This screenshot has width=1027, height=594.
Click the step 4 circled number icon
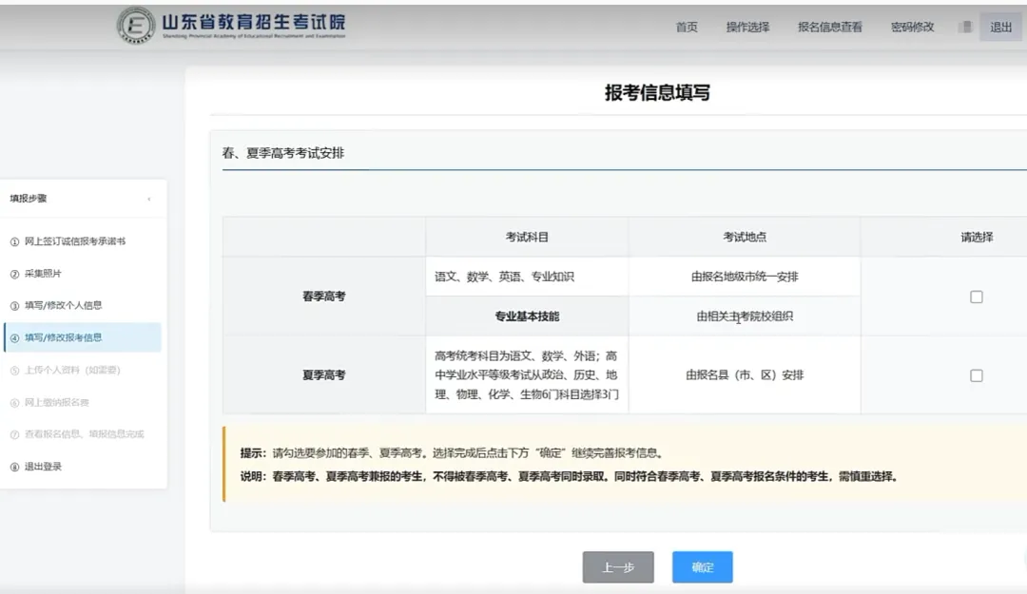[x=14, y=338]
